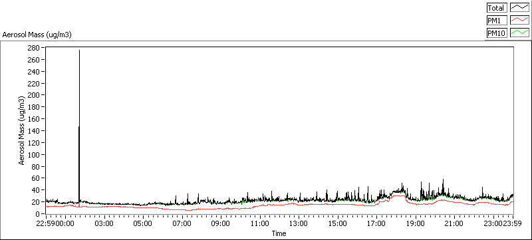Viewport: 532px width, 240px height.
Task: Click the Time x-axis title
Action: 279,233
